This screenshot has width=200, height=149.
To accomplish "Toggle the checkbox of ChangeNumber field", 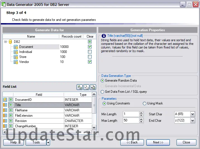I will click(11, 126).
